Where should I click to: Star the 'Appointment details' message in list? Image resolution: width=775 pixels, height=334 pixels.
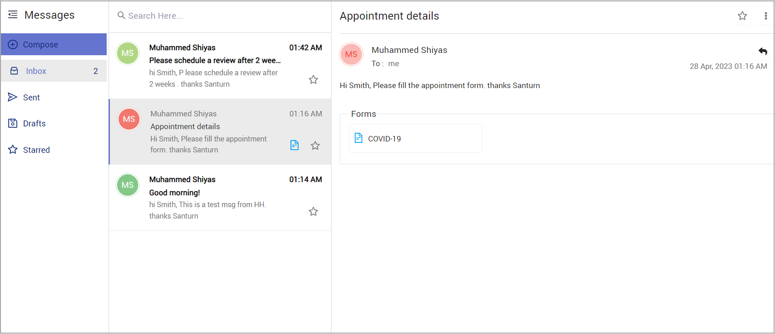point(315,146)
